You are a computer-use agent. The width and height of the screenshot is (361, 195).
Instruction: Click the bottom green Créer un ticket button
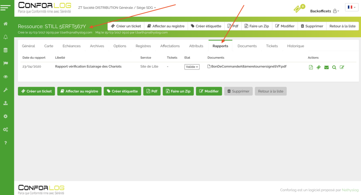37,91
